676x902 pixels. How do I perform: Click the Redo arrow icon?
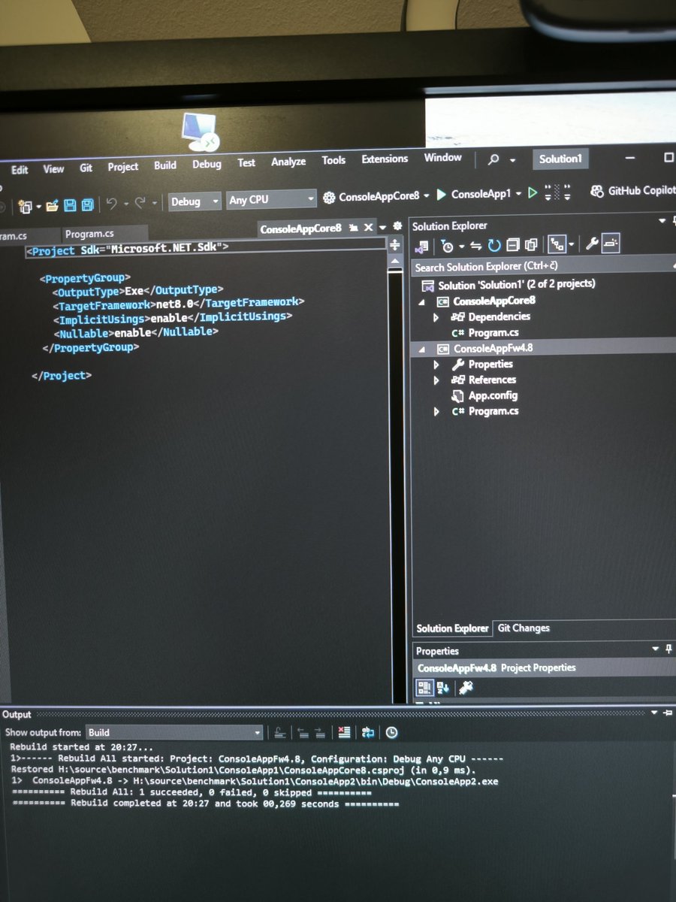140,203
